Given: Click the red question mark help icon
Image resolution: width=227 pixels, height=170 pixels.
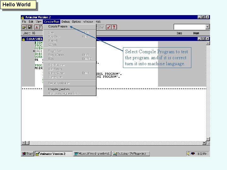Looking at the screenshot, I should (x=114, y=27).
